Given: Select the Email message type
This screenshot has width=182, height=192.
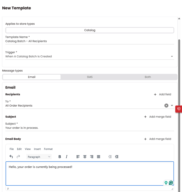Looking at the screenshot, I should [32, 77].
